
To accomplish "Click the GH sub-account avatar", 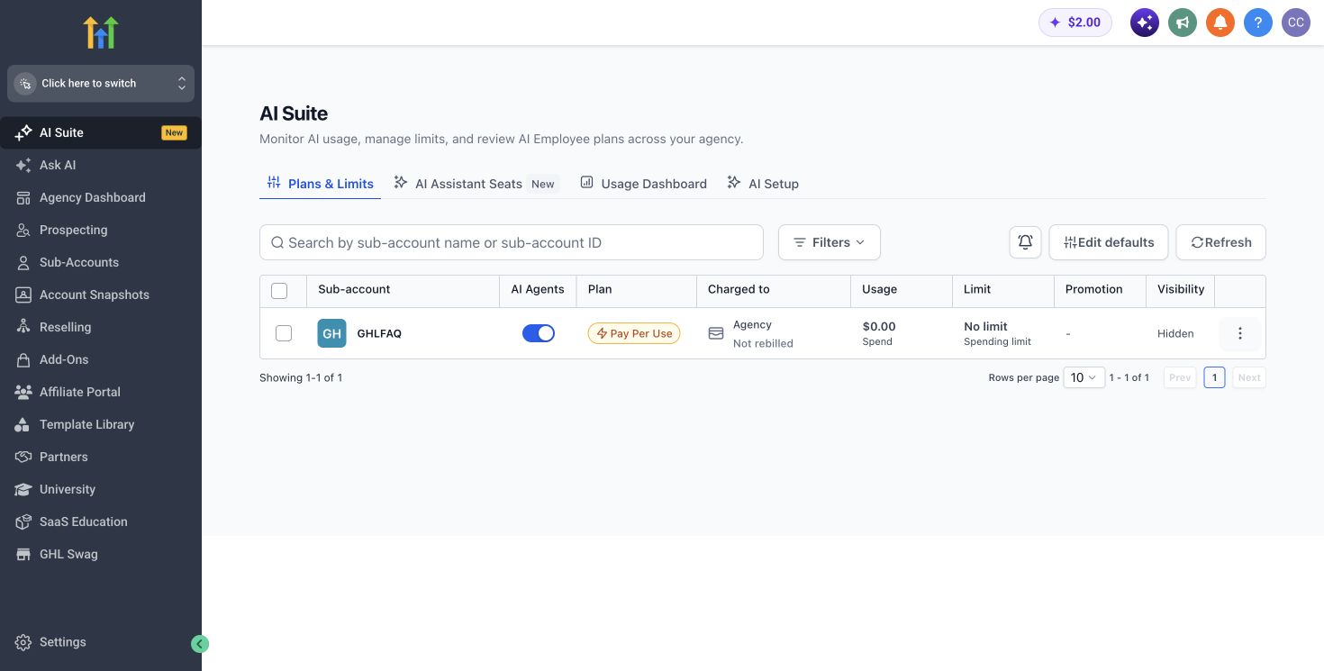I will click(331, 333).
